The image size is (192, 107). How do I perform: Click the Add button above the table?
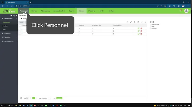[x=22, y=22]
